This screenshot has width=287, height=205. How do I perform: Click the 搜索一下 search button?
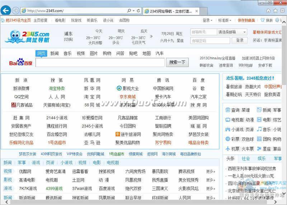pyautogui.click(x=177, y=63)
